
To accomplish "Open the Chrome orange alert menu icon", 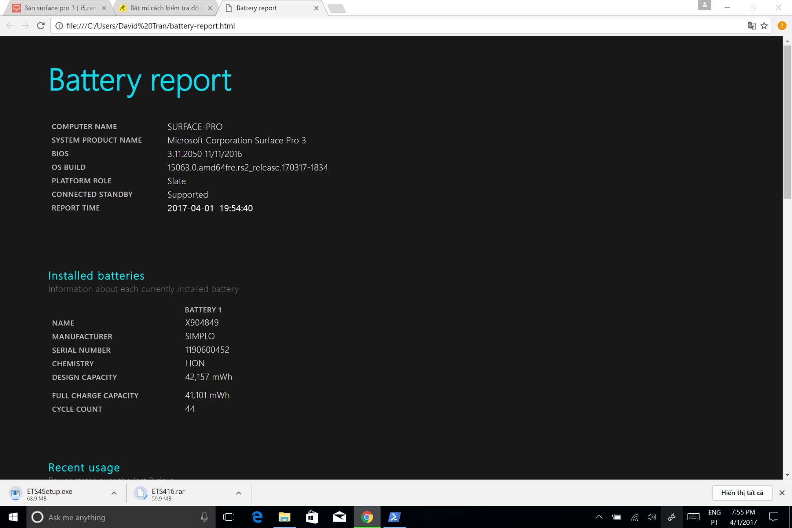I will pyautogui.click(x=782, y=26).
